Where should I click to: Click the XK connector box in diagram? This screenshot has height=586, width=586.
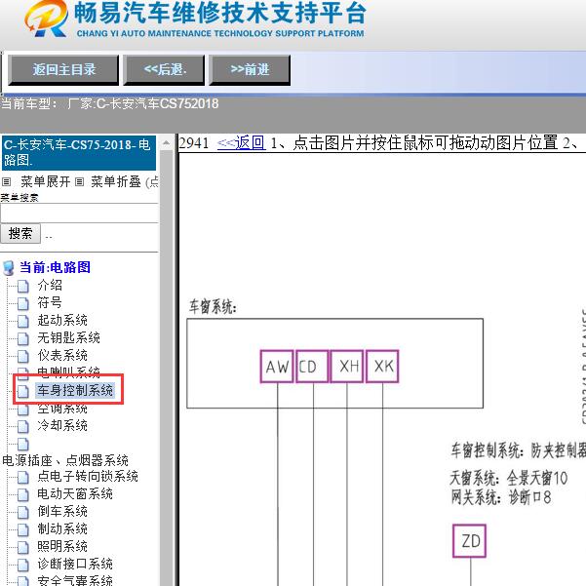pyautogui.click(x=382, y=367)
